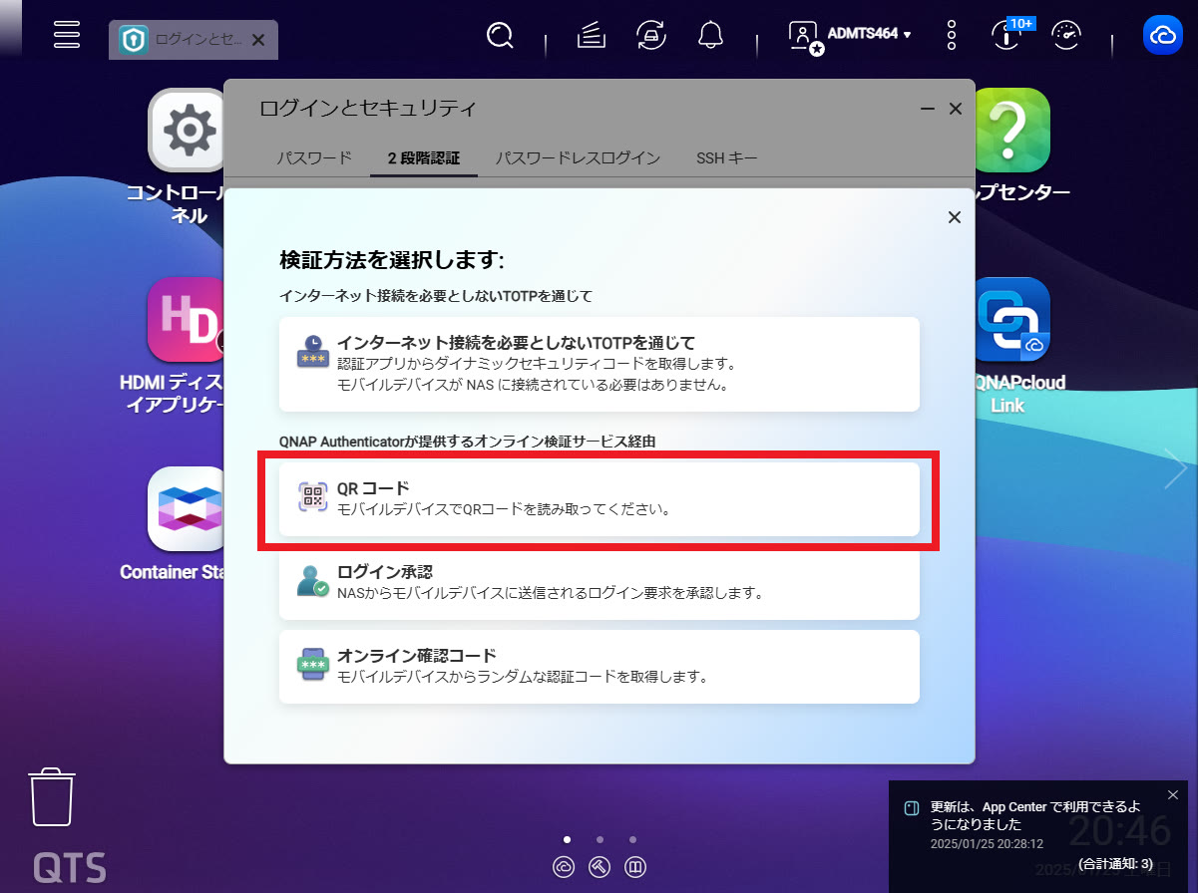This screenshot has height=893, width=1198.
Task: Choose the ログイン承認 verification option
Action: coord(599,583)
